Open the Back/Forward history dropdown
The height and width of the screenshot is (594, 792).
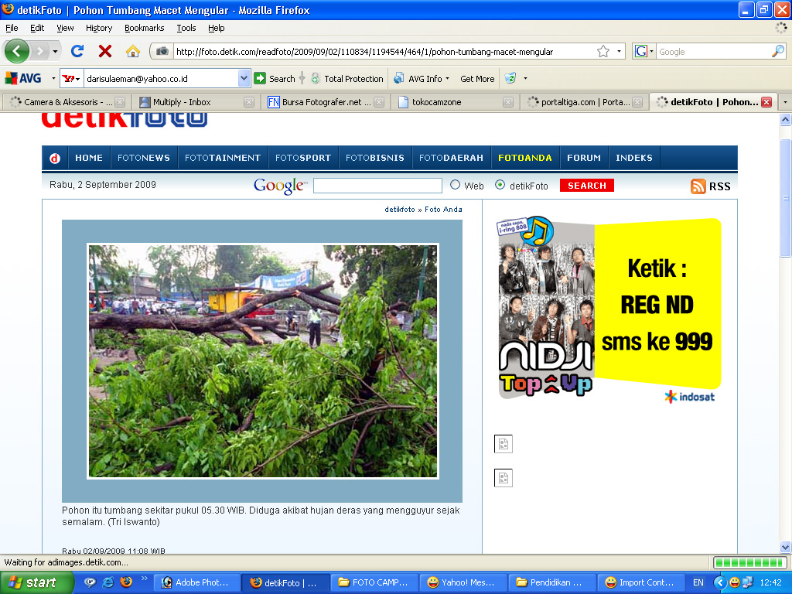point(55,52)
